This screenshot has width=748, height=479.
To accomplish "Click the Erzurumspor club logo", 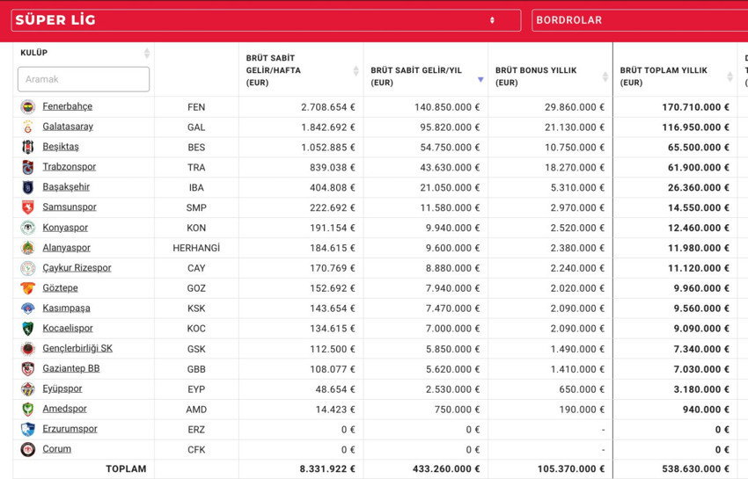I will pos(27,429).
